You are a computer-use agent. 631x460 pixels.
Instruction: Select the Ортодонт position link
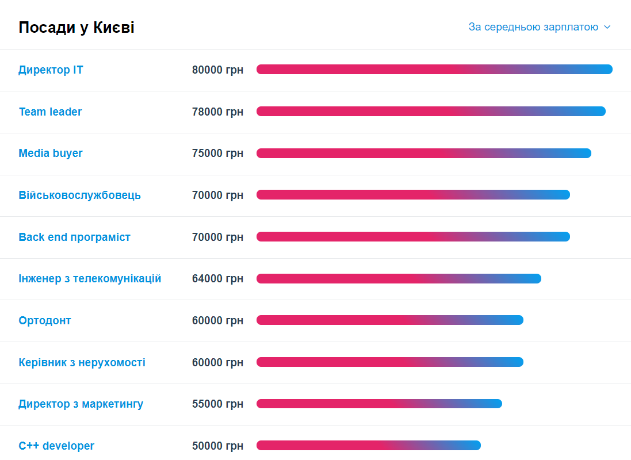coord(45,320)
